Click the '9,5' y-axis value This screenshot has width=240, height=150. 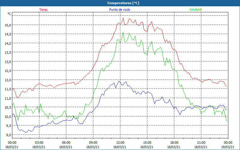pos(8,126)
